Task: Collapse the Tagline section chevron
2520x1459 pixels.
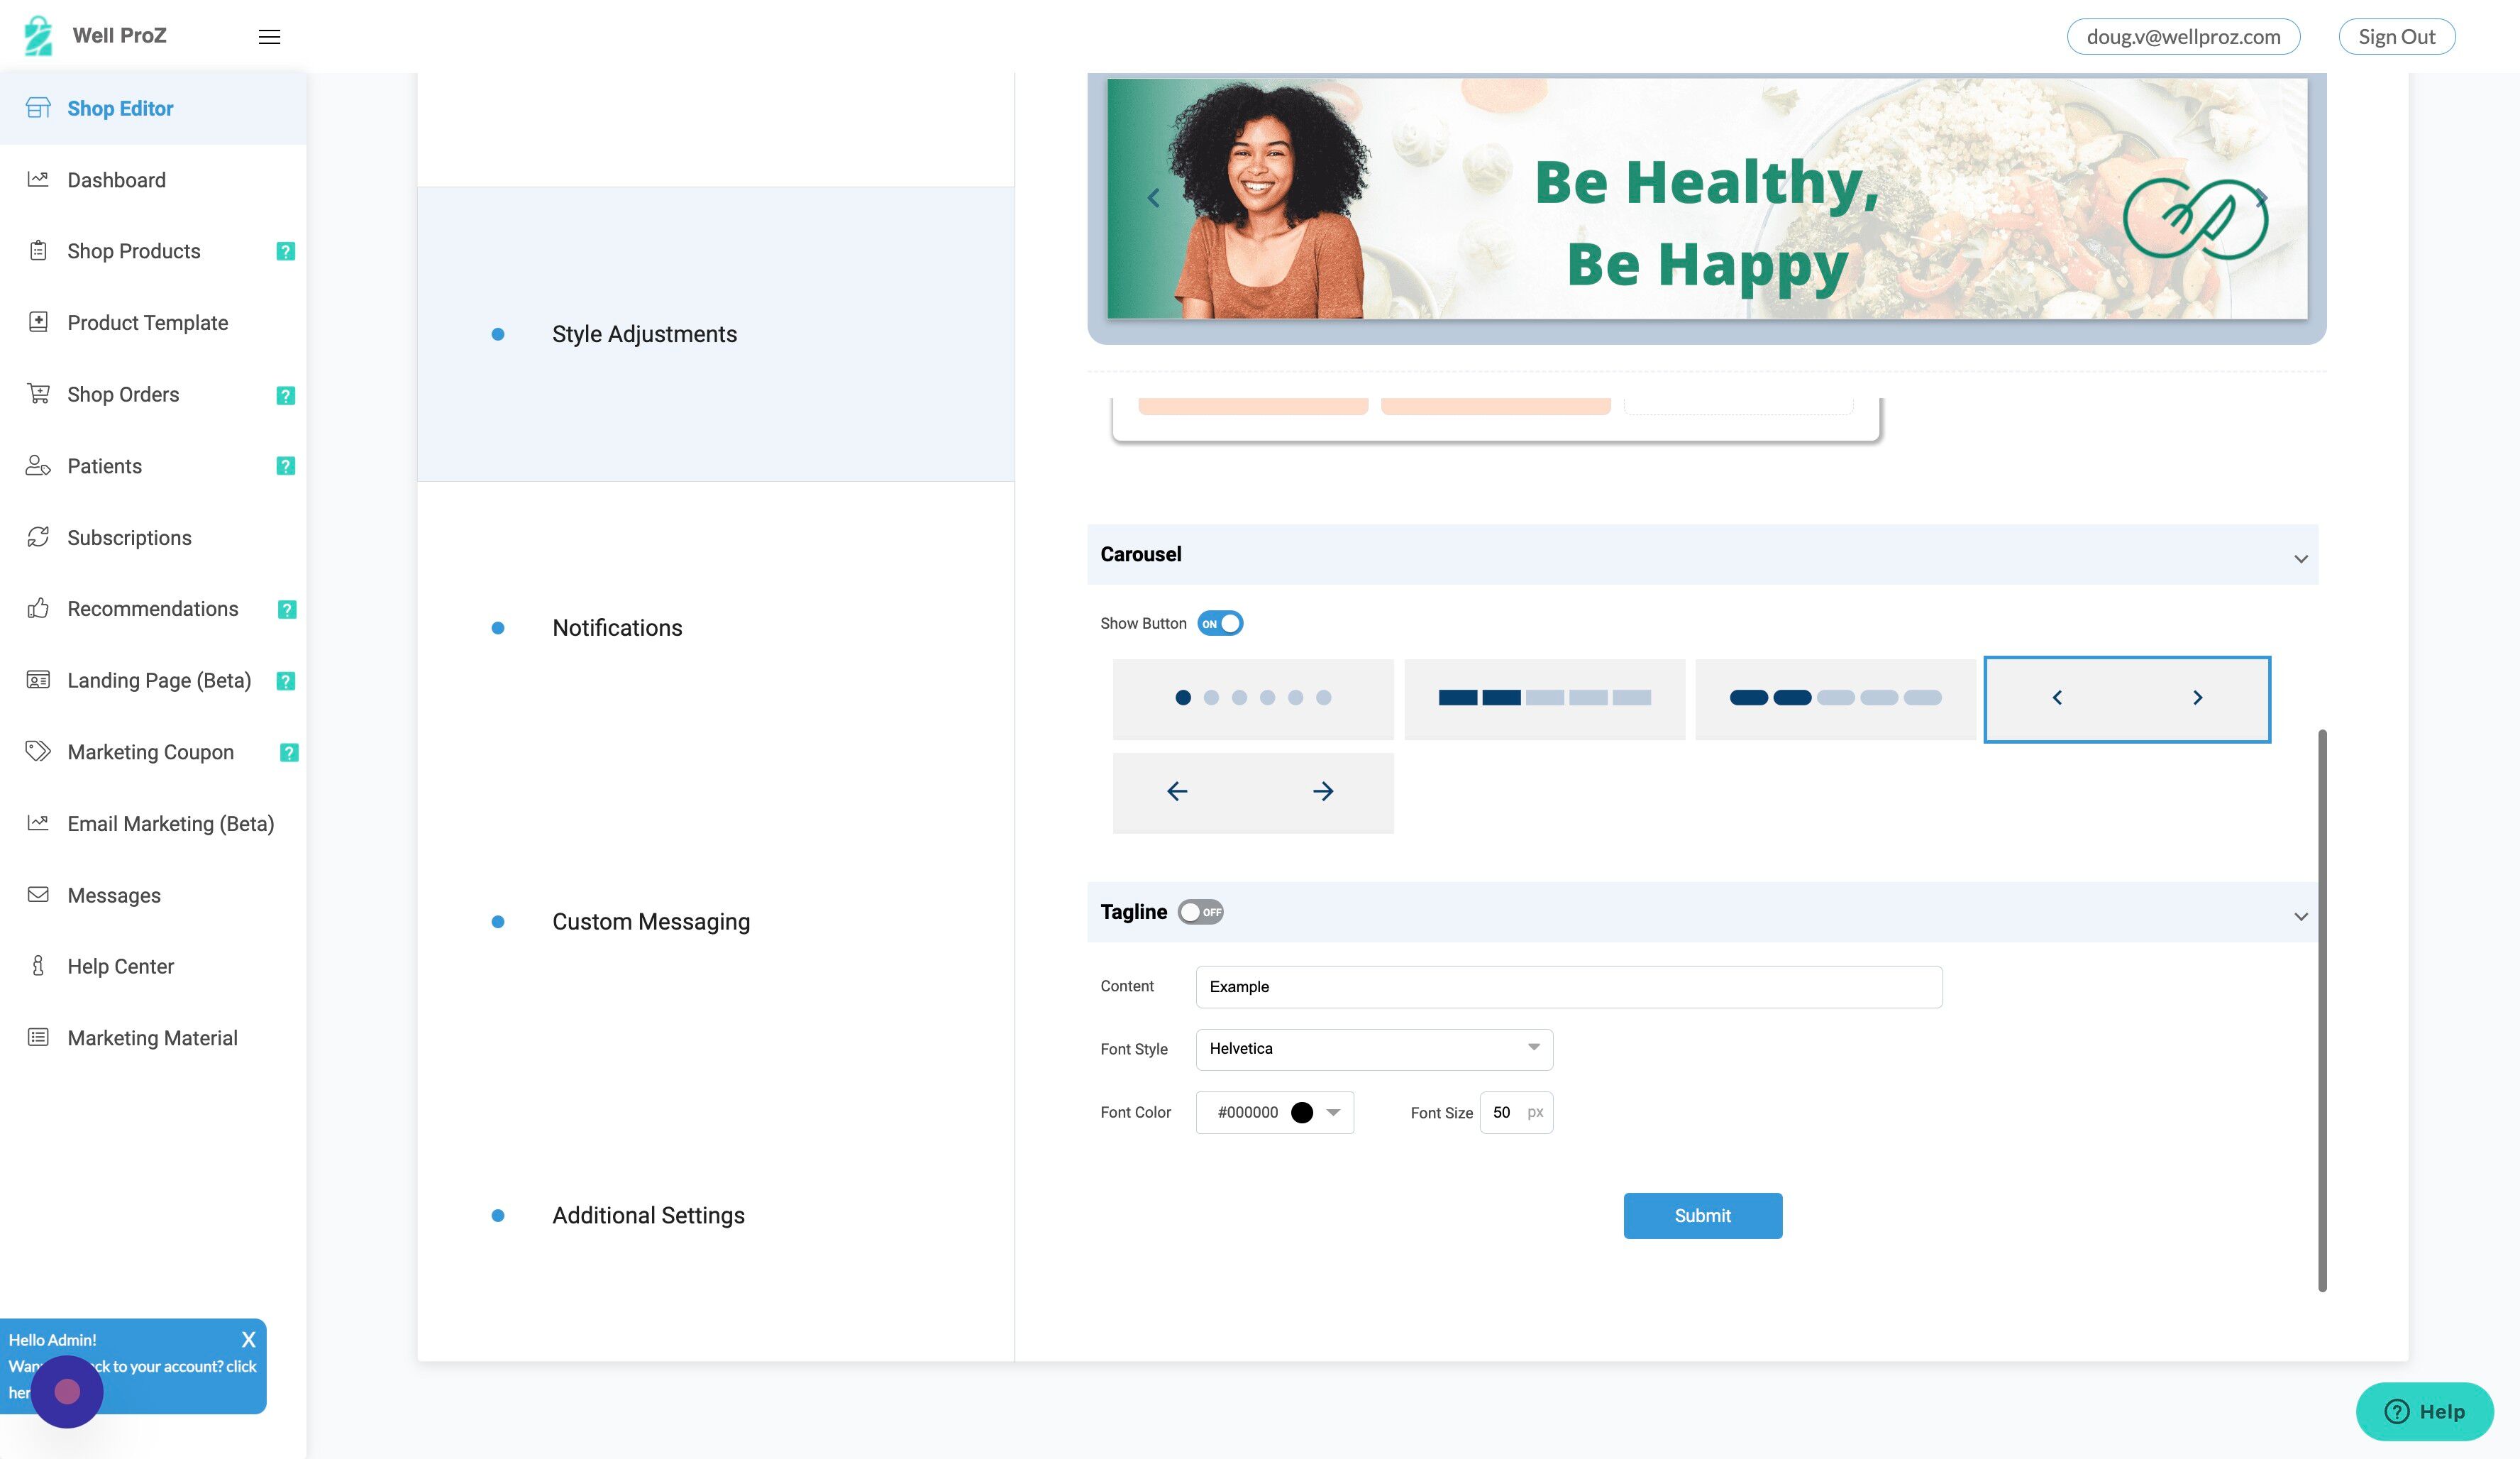Action: [2300, 916]
